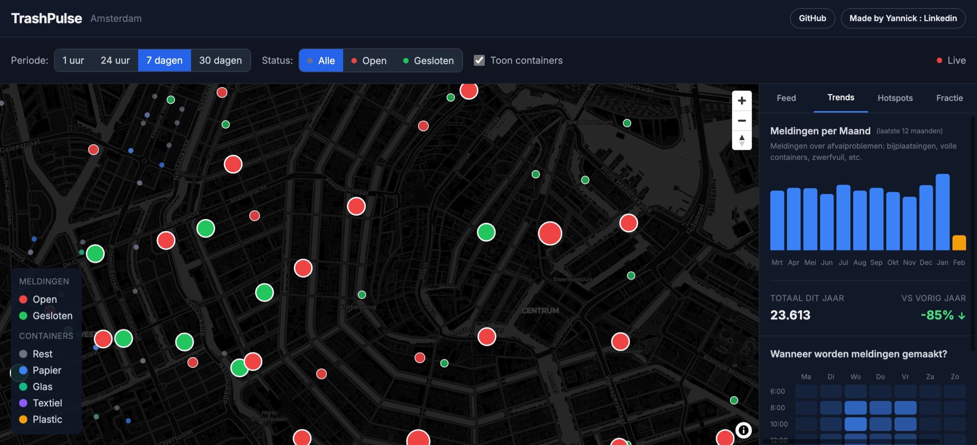The height and width of the screenshot is (445, 977).
Task: Click the map zoom out minus button
Action: (x=741, y=121)
